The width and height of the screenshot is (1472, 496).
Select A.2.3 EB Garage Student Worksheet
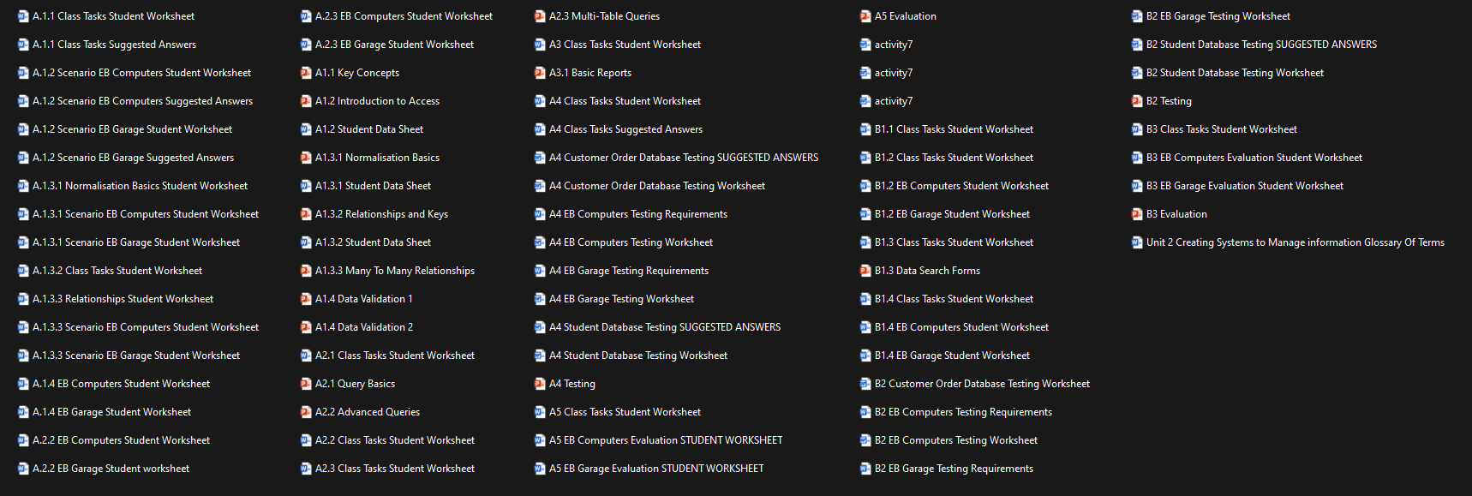pos(394,45)
